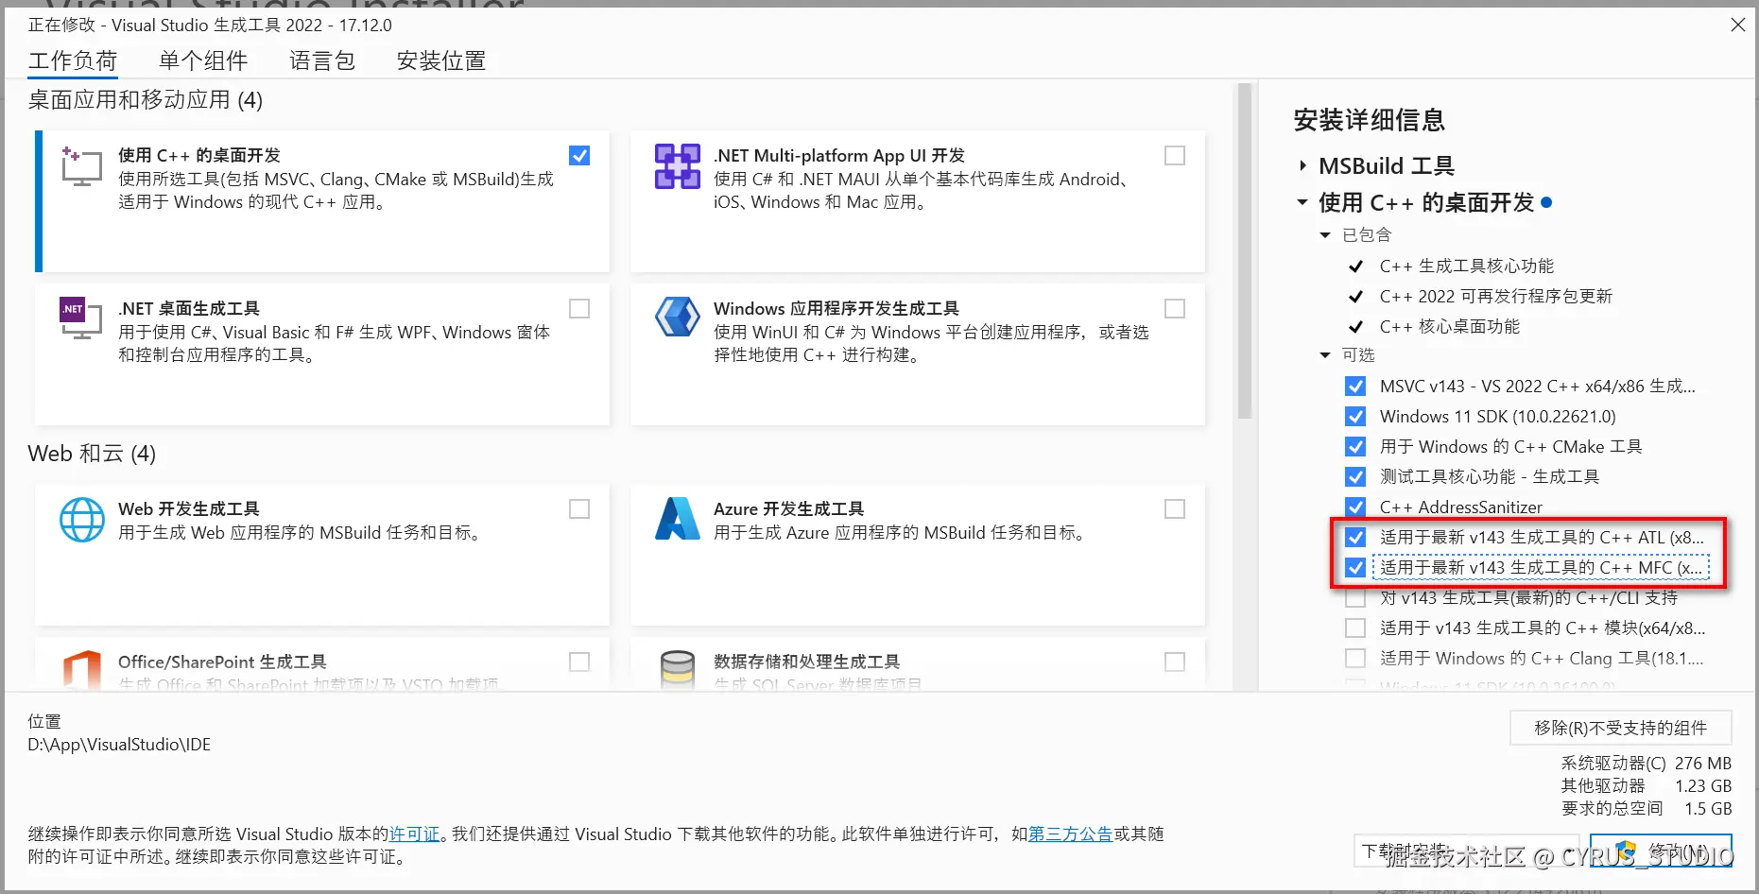Click the .NET MAUI workload icon
Viewport: 1759px width, 894px height.
click(678, 166)
